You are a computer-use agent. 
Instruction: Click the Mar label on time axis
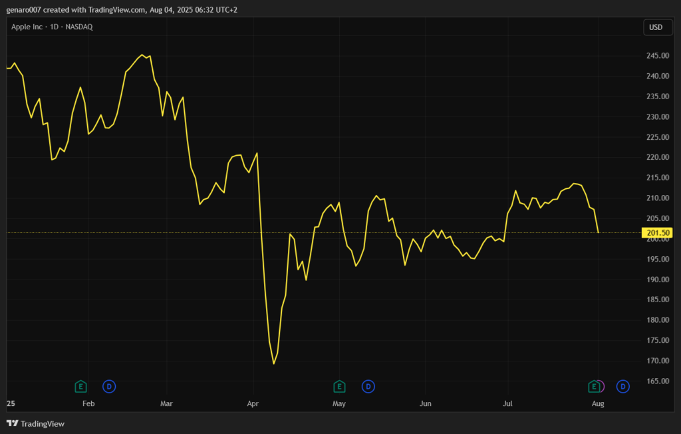coord(166,403)
